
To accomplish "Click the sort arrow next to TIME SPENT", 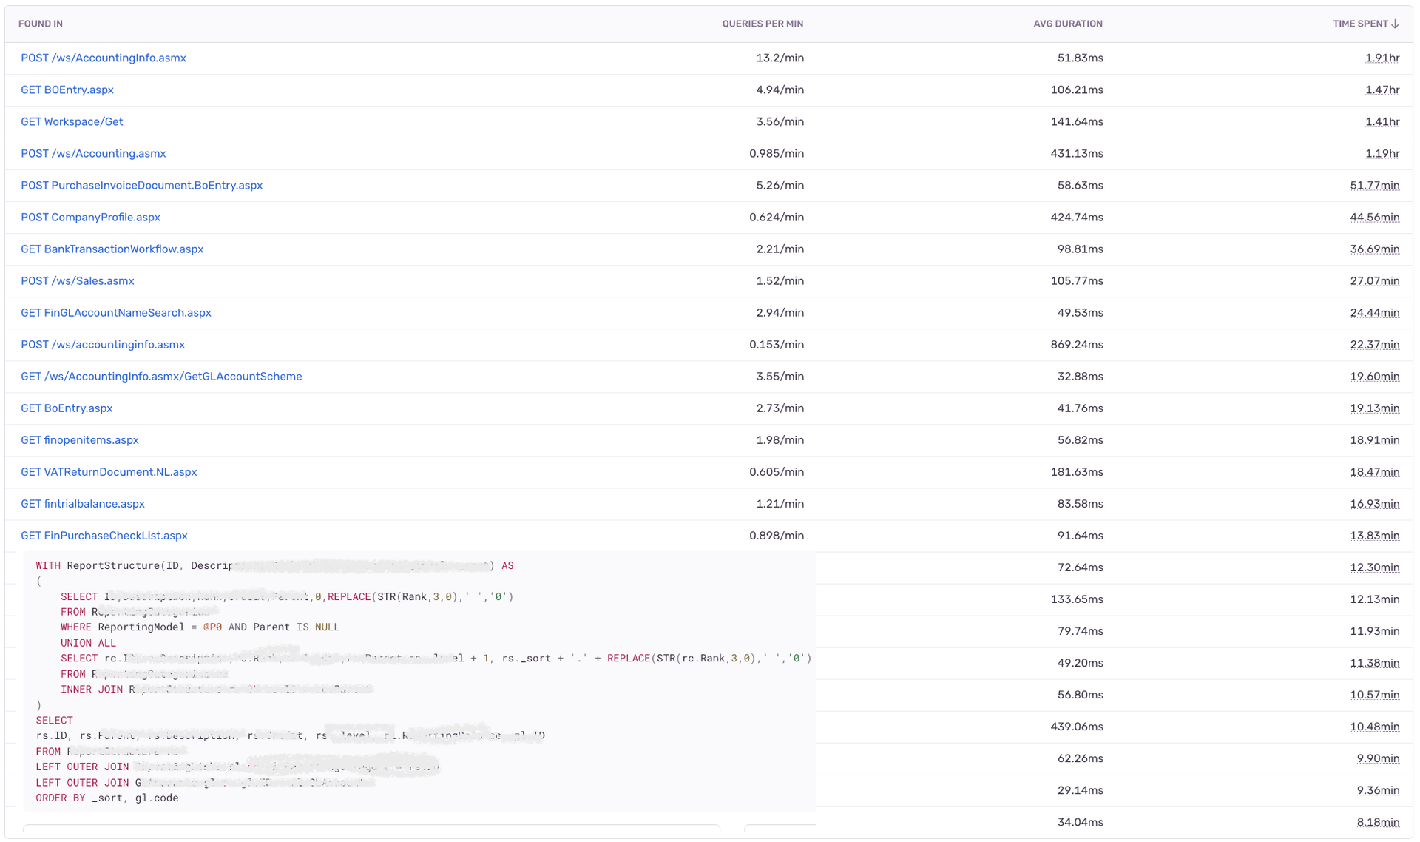I will click(1395, 23).
